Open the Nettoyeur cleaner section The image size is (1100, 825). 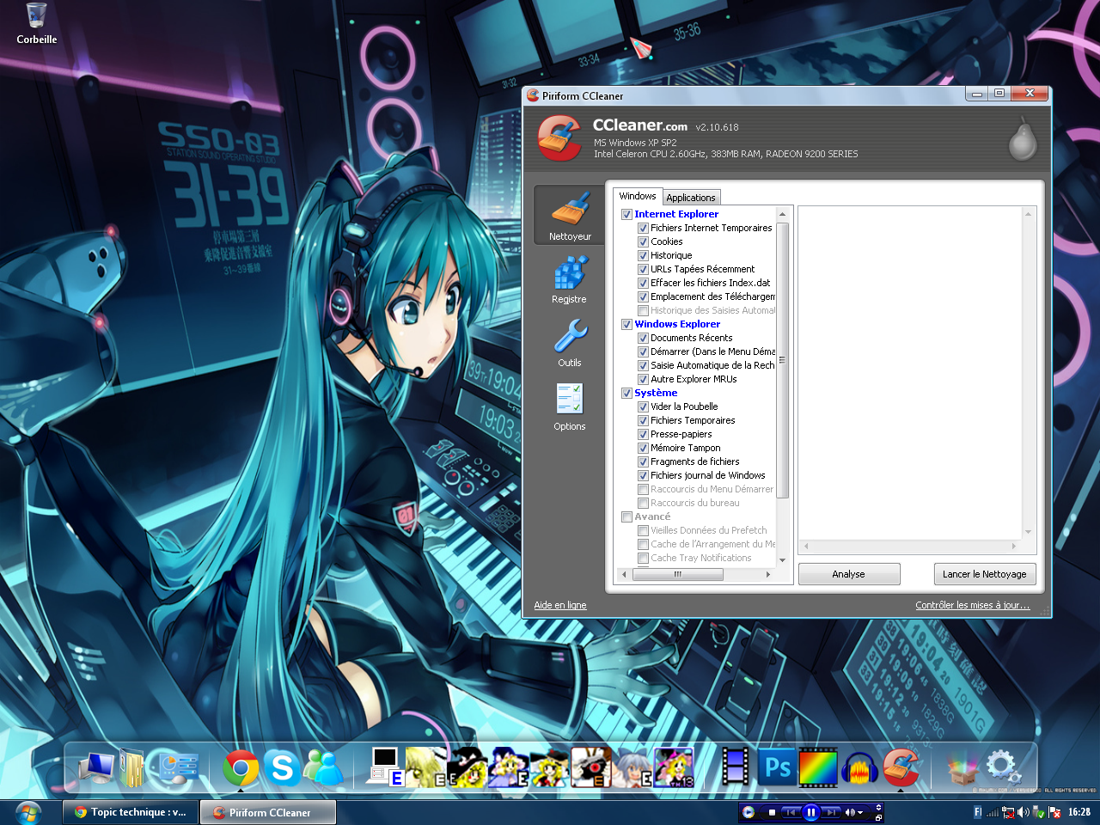coord(570,216)
